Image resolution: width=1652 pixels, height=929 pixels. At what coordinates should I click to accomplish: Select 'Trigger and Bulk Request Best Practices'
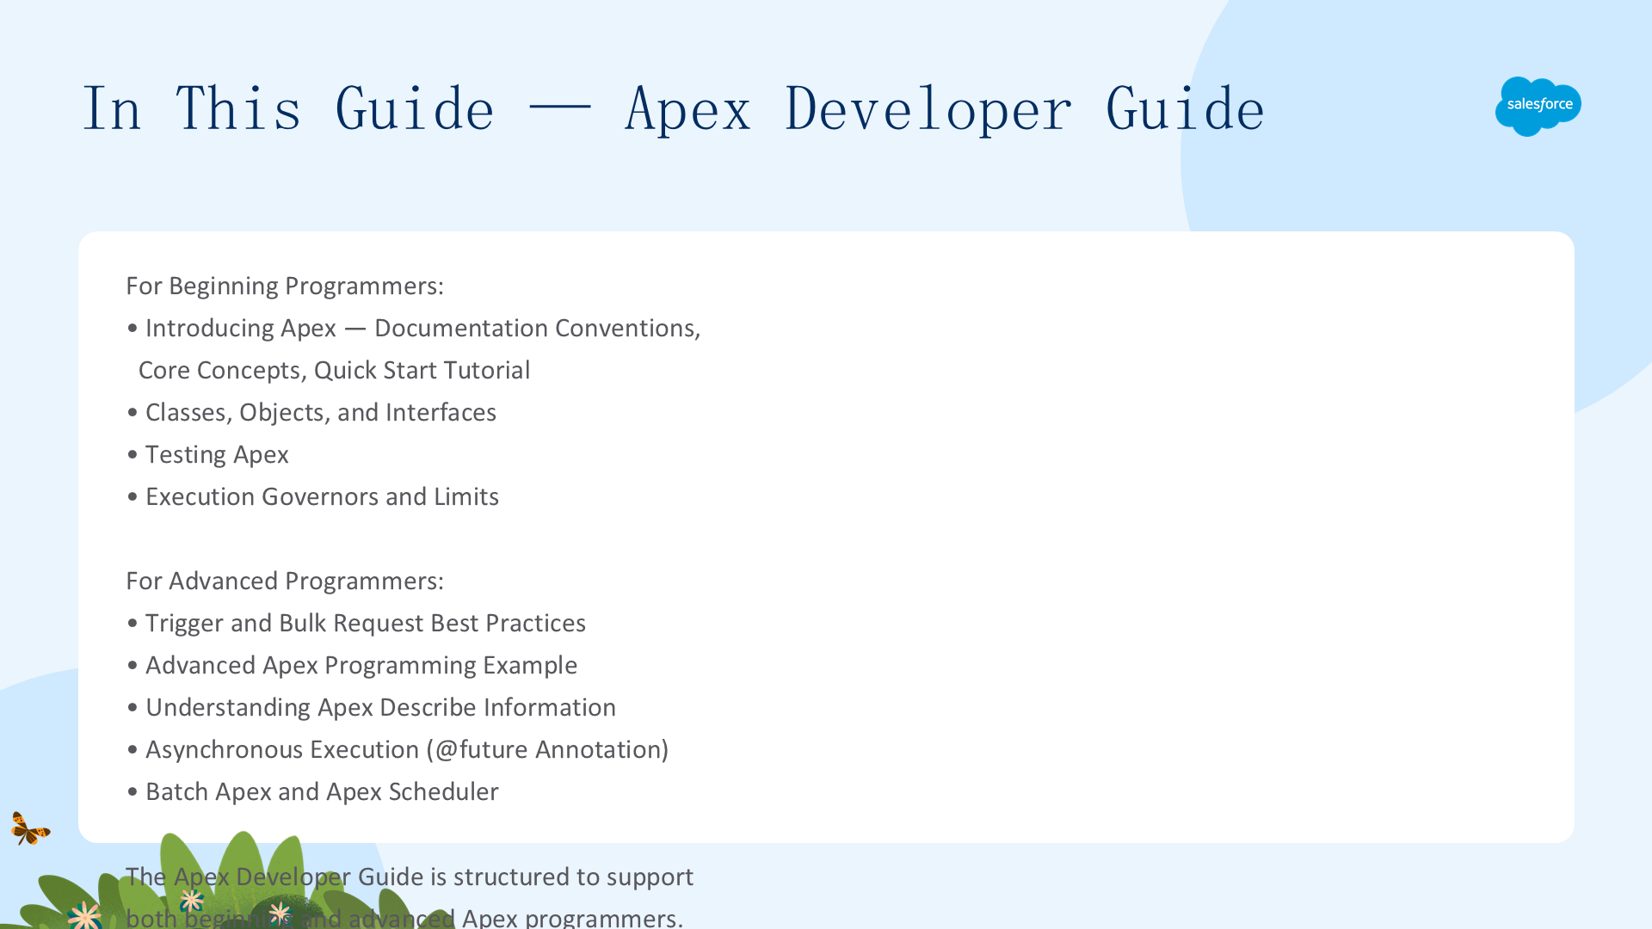point(356,623)
